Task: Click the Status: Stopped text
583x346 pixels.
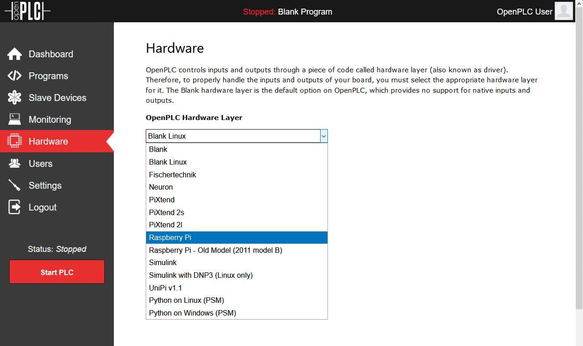Action: click(57, 249)
